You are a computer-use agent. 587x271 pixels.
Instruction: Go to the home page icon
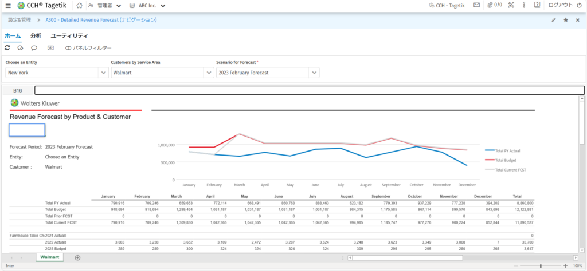(x=79, y=6)
